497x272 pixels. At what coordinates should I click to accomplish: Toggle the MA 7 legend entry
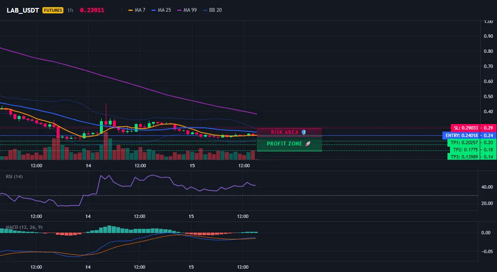coord(137,10)
